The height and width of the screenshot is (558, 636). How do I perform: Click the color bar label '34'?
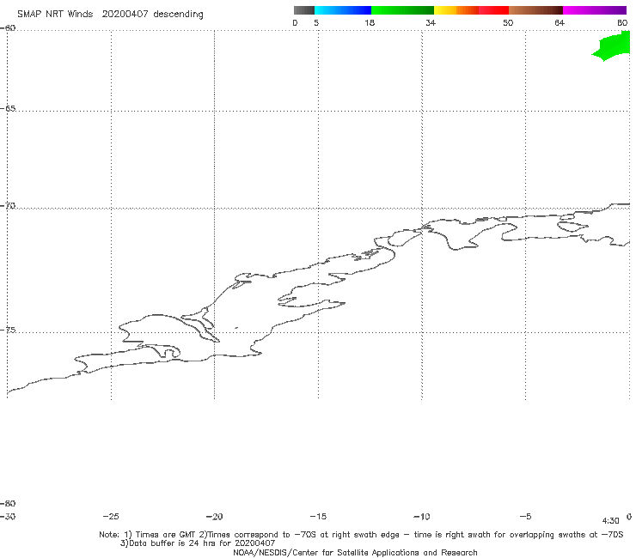[x=431, y=22]
